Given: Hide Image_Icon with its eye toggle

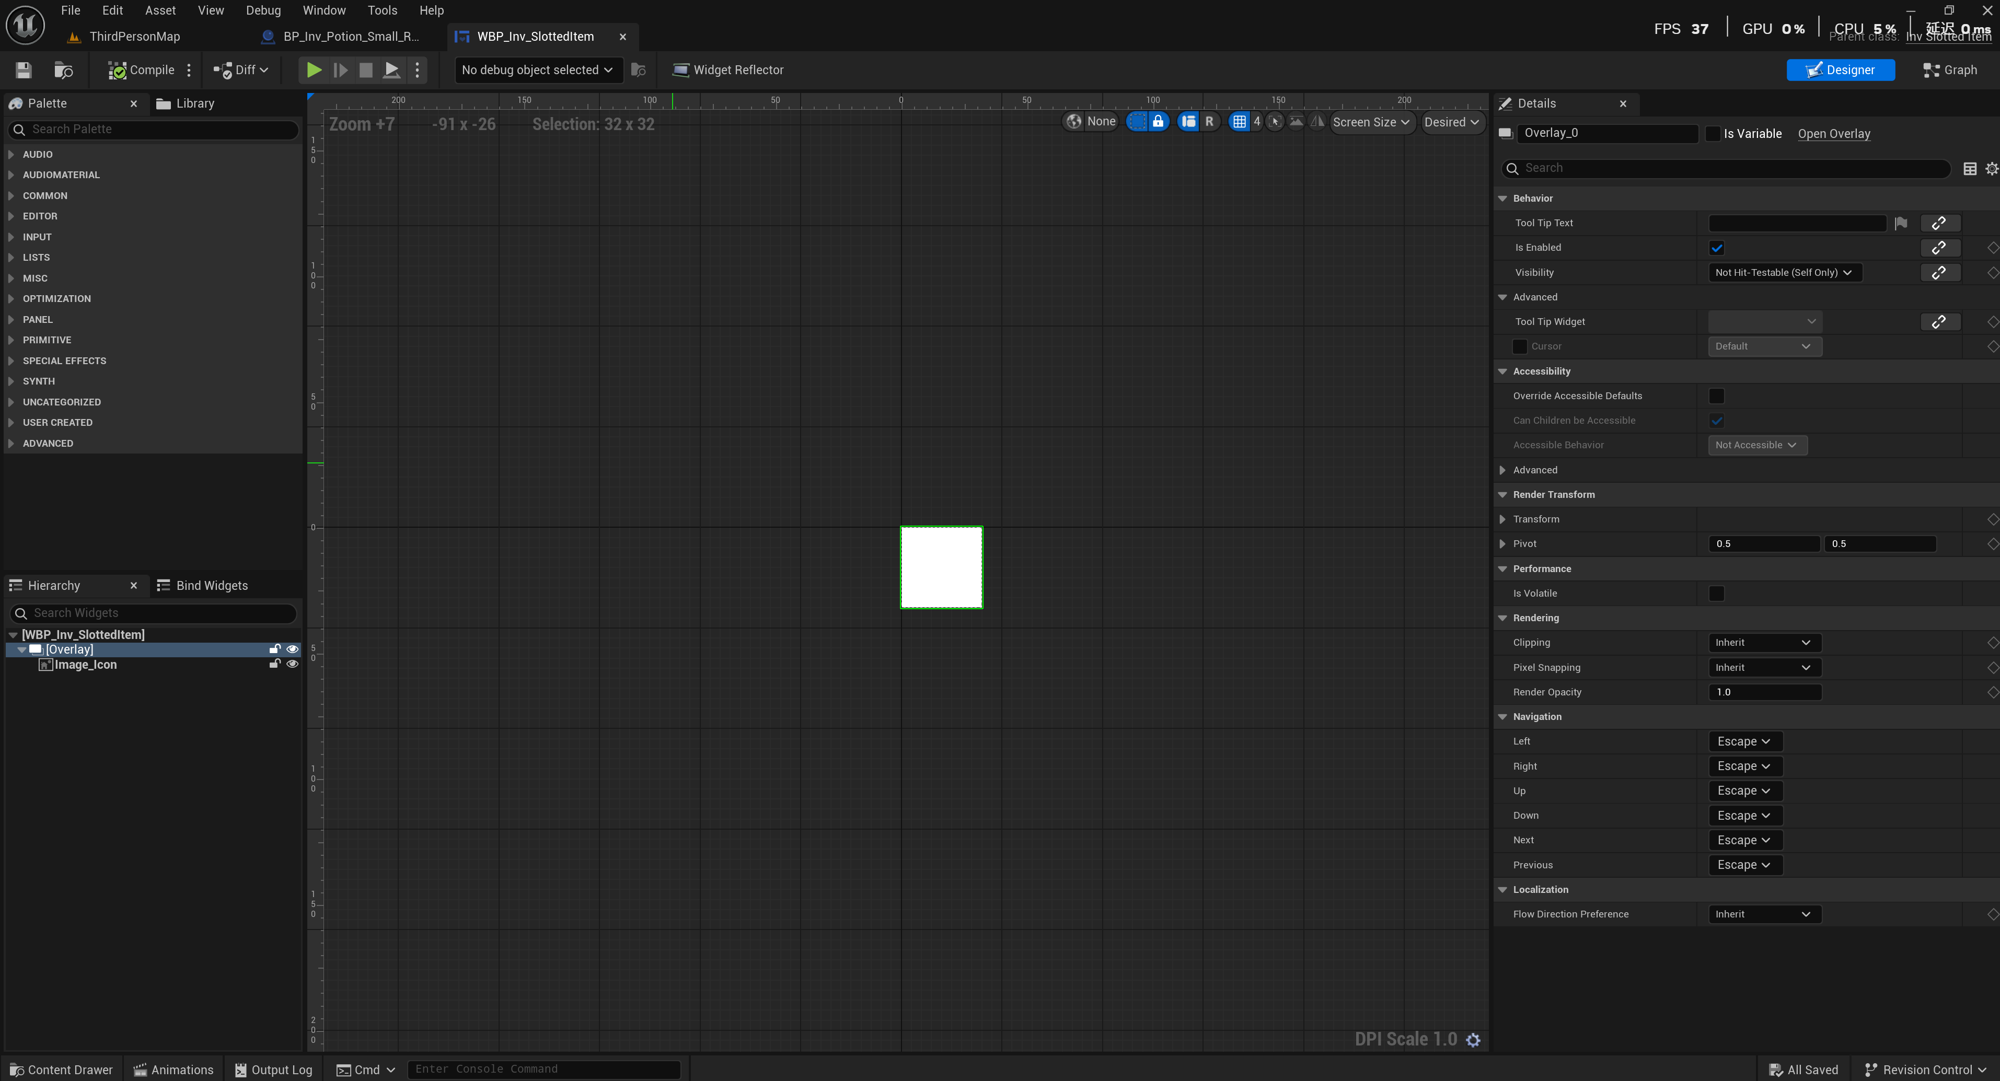Looking at the screenshot, I should point(293,664).
